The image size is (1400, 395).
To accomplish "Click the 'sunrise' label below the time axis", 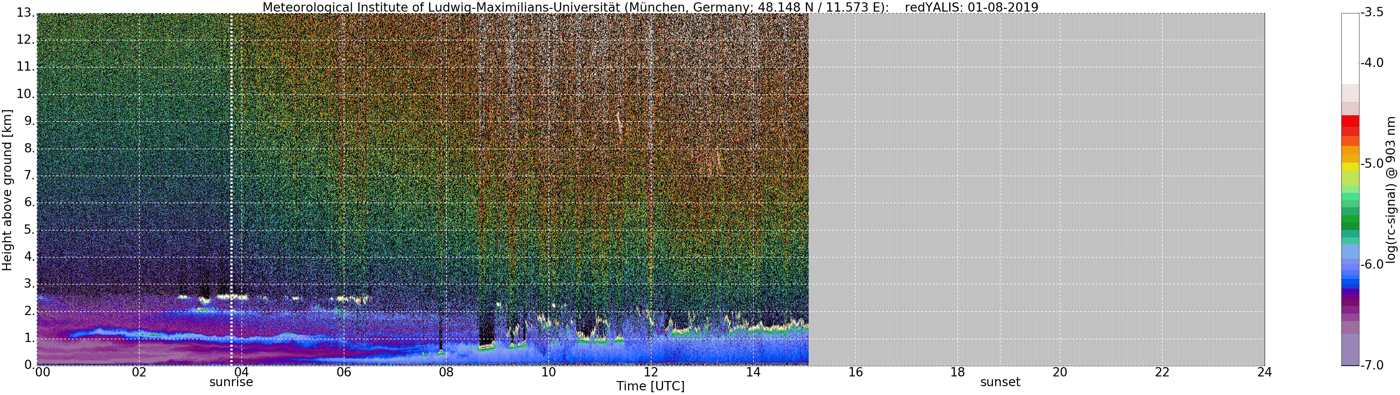I will pos(231,382).
